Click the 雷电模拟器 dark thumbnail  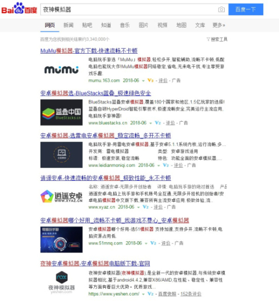coord(61,155)
